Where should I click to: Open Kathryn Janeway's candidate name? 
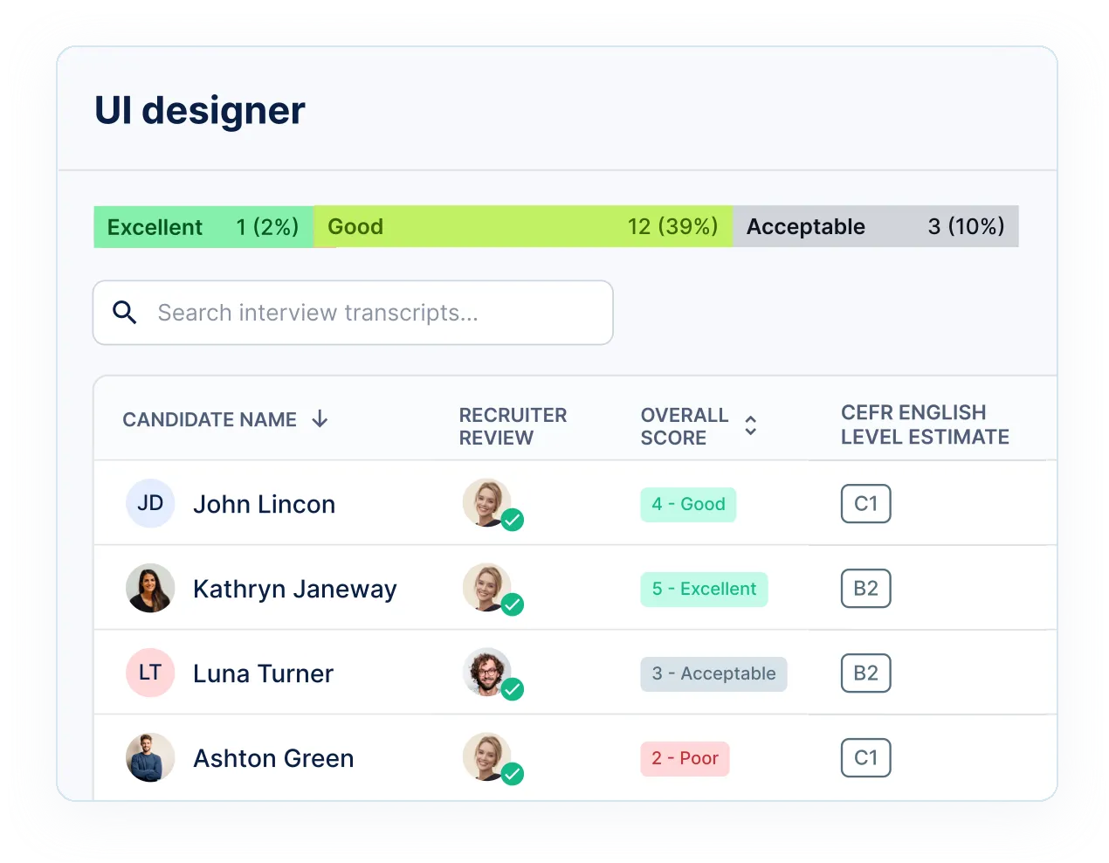pyautogui.click(x=295, y=589)
